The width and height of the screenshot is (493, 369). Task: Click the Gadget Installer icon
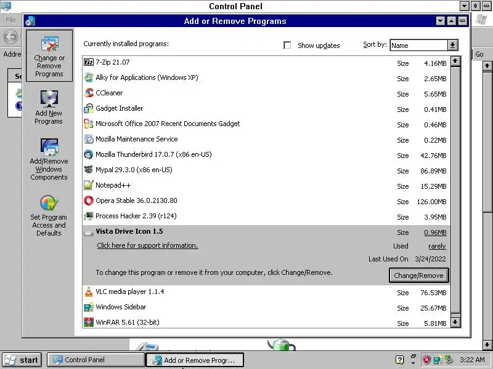pos(89,108)
